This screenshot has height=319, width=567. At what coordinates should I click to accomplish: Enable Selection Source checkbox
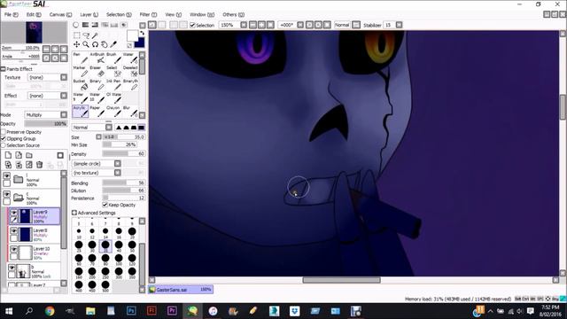(x=4, y=145)
